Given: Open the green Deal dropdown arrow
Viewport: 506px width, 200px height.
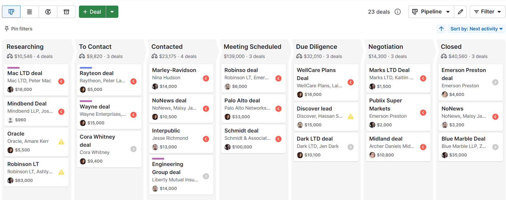Looking at the screenshot, I should tap(112, 12).
